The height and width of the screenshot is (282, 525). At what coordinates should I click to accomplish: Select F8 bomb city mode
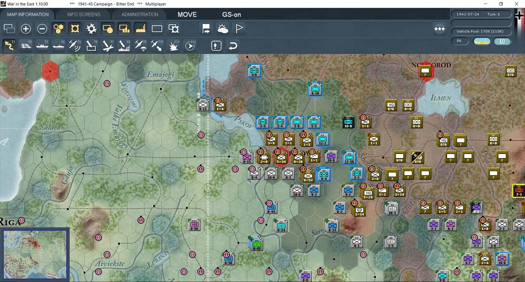pos(124,46)
